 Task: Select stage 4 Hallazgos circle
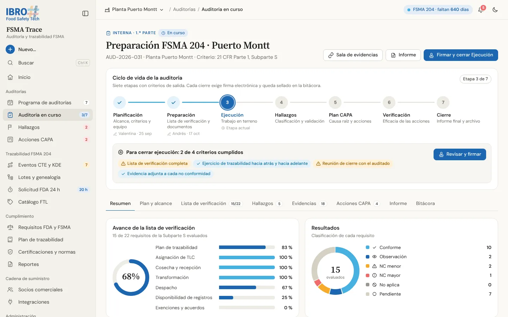[281, 102]
